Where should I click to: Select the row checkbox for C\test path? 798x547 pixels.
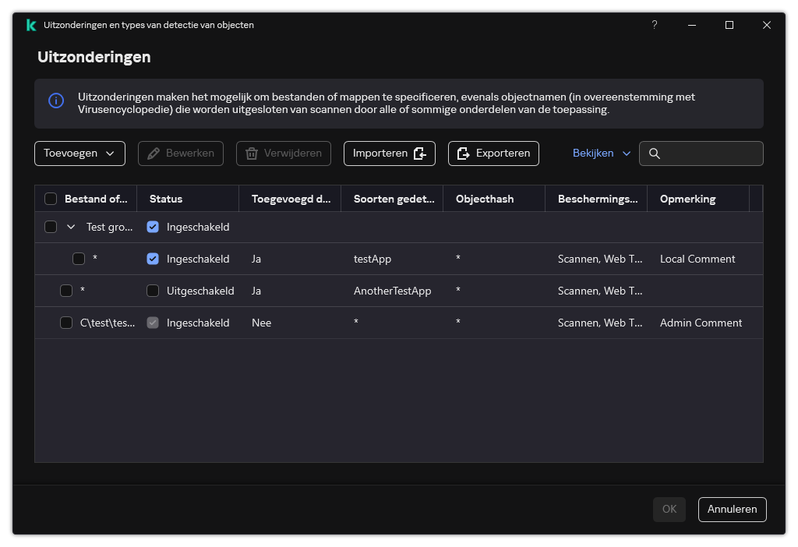click(66, 323)
